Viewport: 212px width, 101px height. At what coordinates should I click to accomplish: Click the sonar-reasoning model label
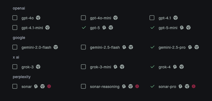[x=105, y=87]
